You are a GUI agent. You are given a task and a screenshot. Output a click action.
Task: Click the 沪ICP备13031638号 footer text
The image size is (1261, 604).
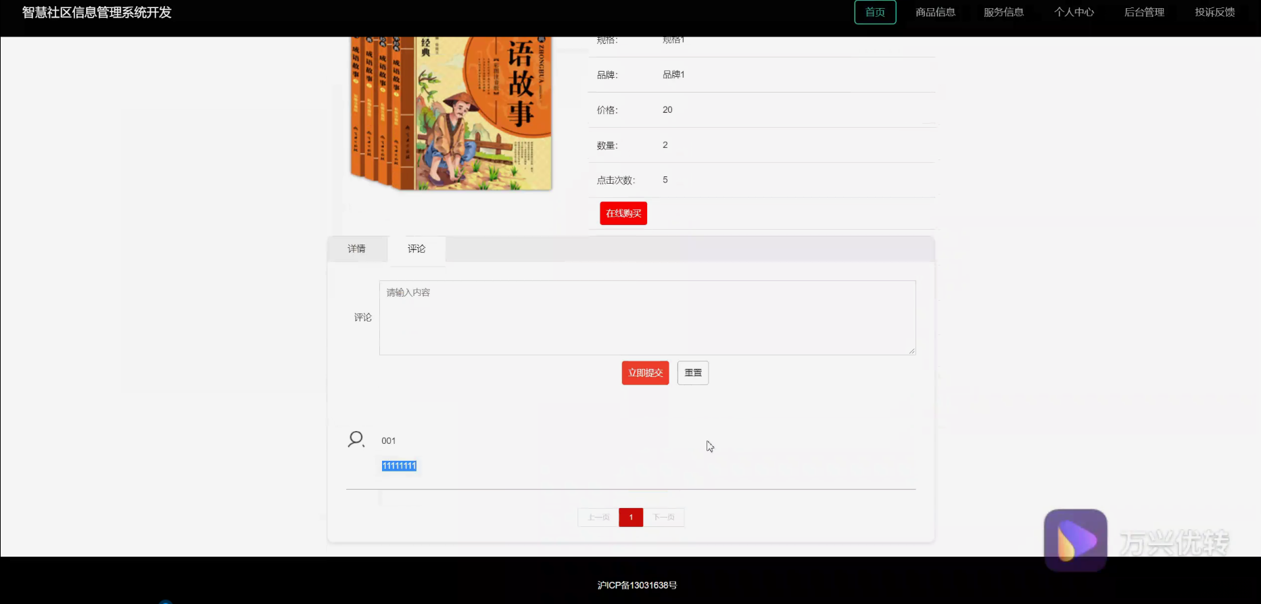pyautogui.click(x=637, y=585)
